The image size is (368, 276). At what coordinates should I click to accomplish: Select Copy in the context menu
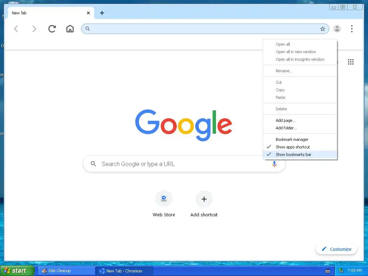point(300,90)
